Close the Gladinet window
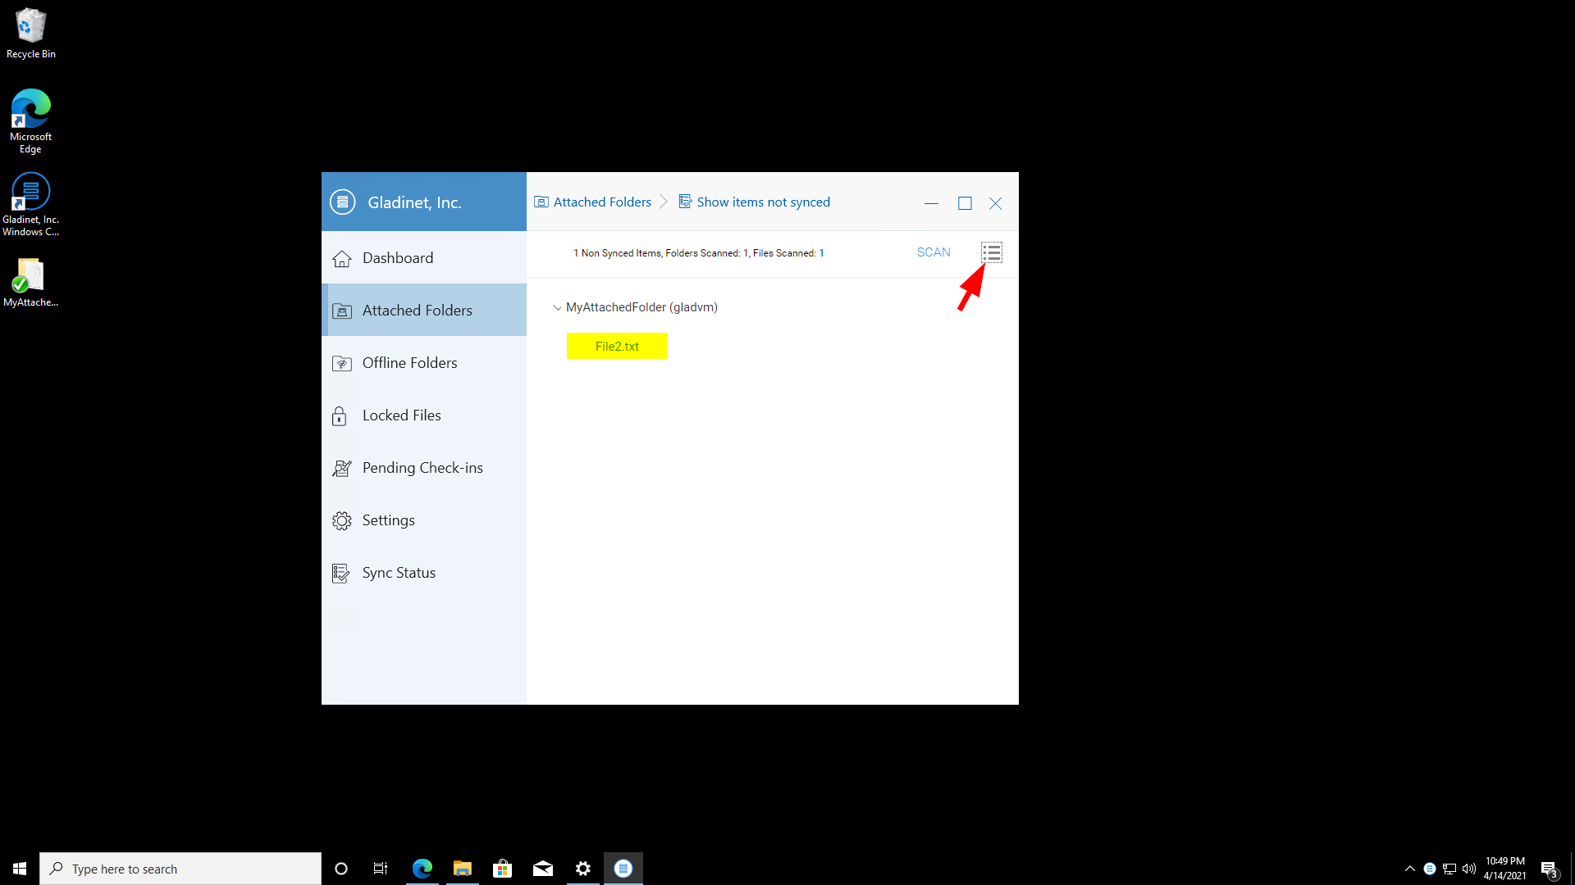 pos(996,203)
